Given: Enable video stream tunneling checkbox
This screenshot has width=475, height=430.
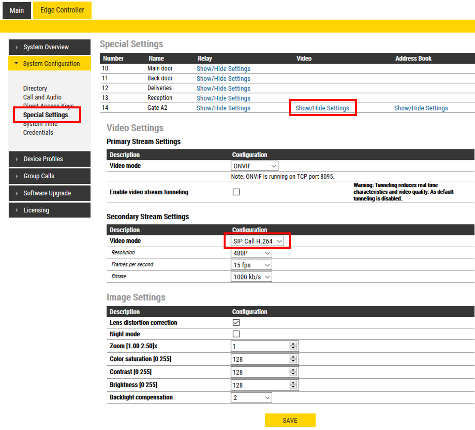Looking at the screenshot, I should (x=236, y=192).
